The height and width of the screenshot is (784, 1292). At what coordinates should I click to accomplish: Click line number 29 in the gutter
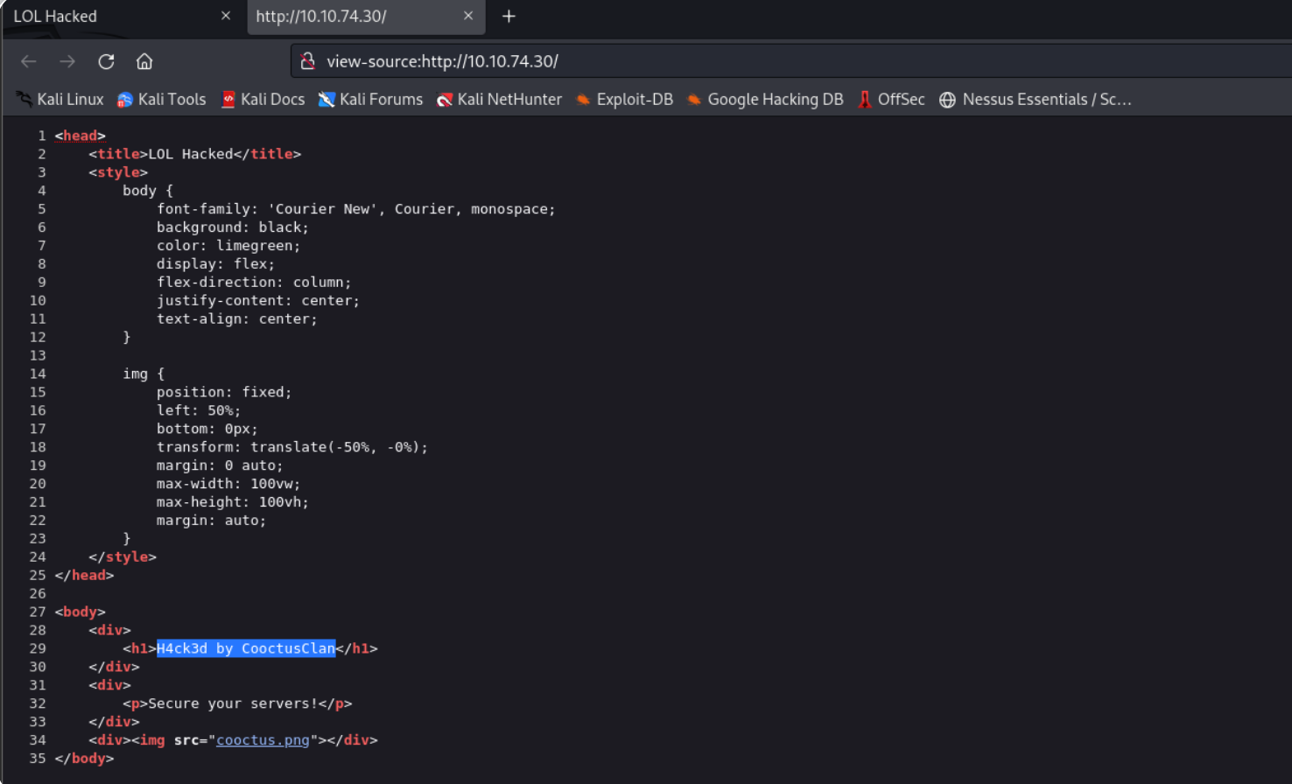[x=37, y=648]
